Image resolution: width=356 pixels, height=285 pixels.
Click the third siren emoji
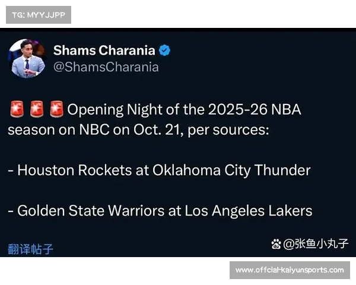(56, 110)
